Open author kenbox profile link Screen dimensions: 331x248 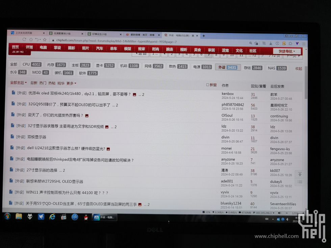228,94
